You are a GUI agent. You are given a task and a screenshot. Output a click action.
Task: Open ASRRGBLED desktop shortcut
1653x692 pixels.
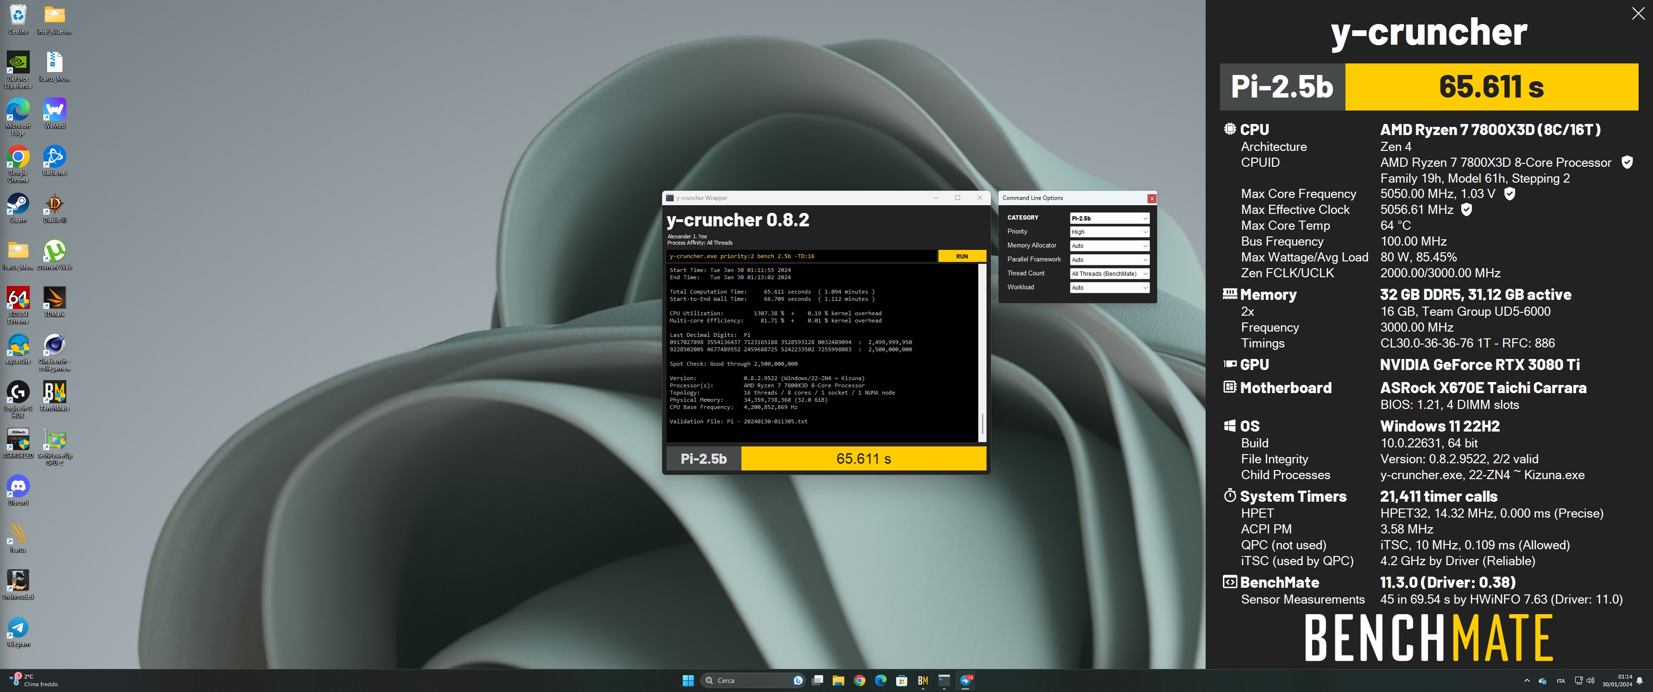(18, 443)
